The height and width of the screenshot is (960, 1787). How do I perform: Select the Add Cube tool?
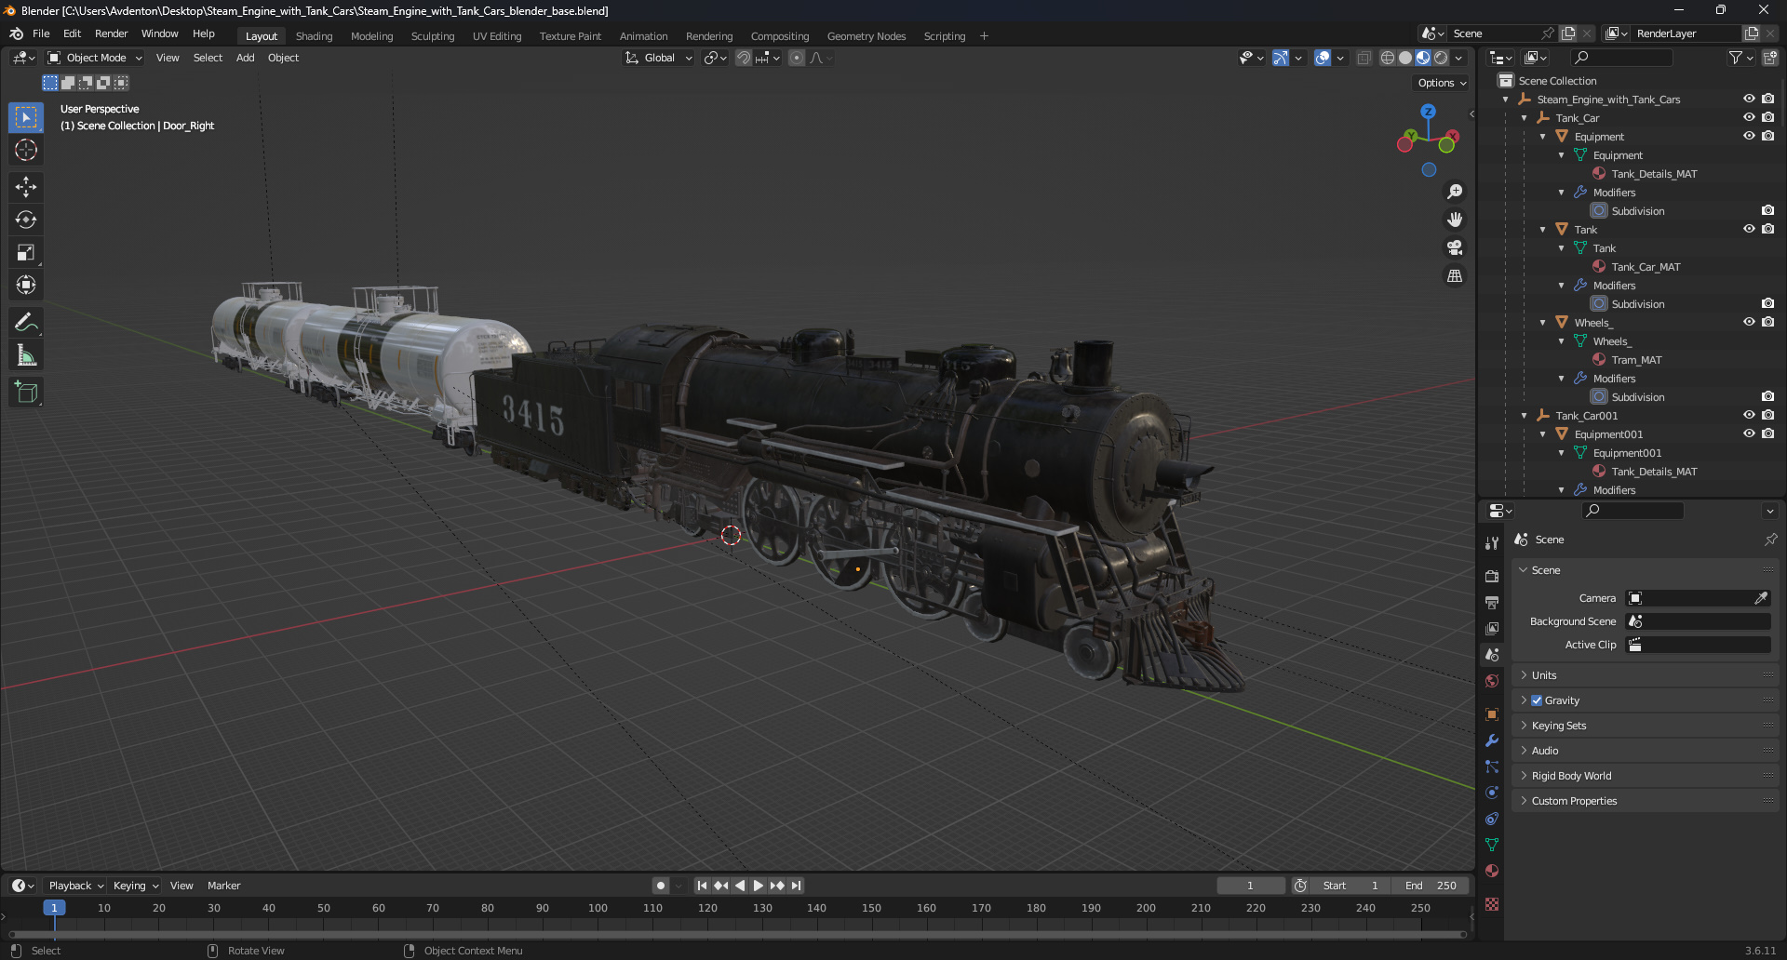pos(26,393)
